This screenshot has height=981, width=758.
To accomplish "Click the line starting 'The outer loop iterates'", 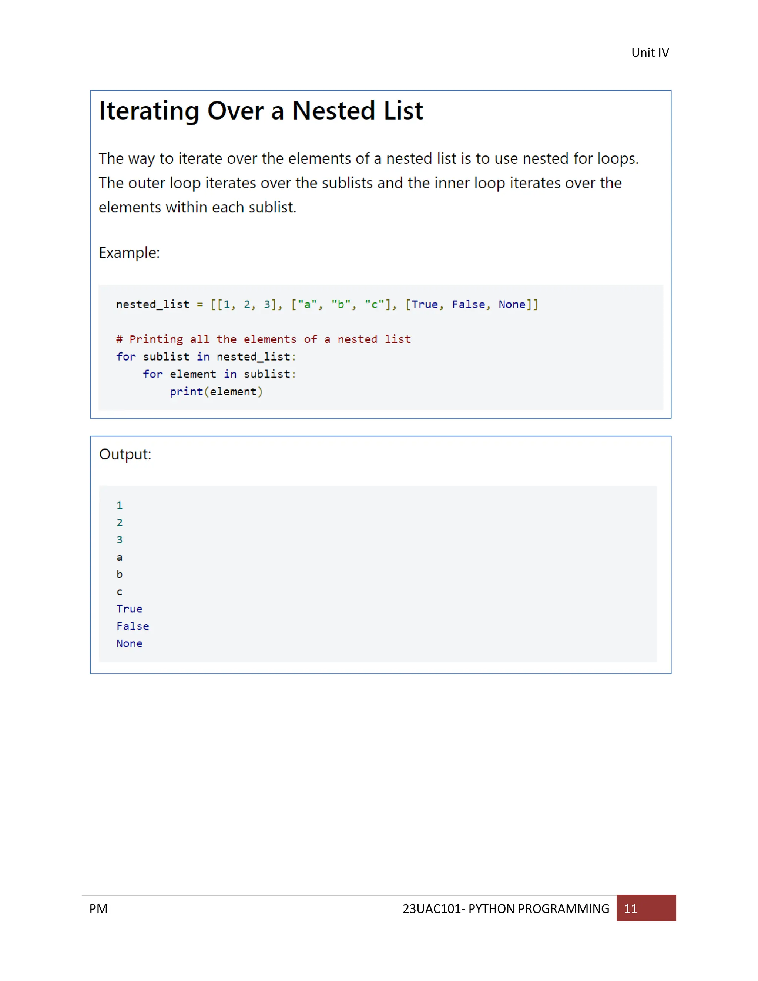I will pyautogui.click(x=360, y=183).
